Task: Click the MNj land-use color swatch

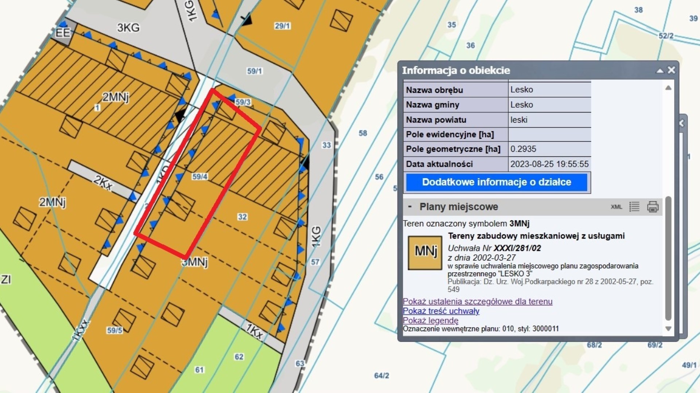Action: tap(425, 253)
